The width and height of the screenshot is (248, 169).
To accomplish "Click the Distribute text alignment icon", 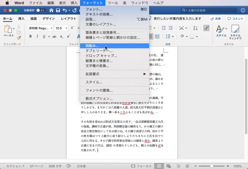I will [157, 36].
